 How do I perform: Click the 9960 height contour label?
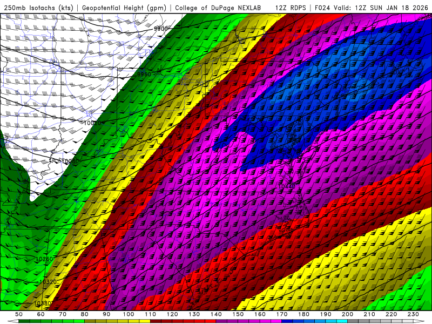pyautogui.click(x=144, y=74)
